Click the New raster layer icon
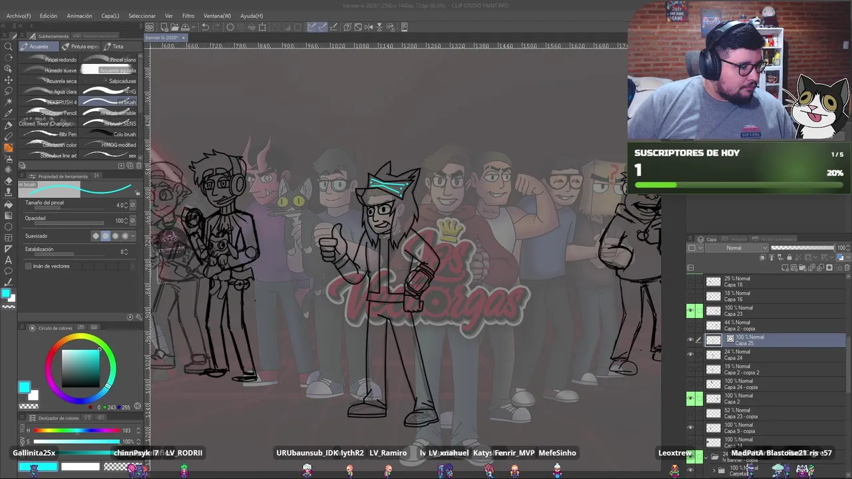852x479 pixels. [x=786, y=267]
